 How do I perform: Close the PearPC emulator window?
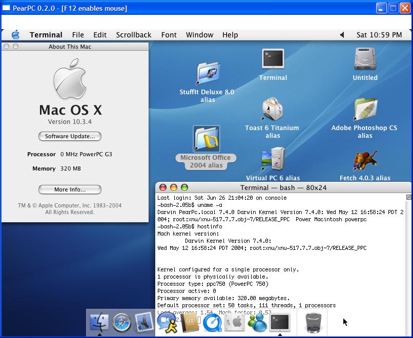click(x=405, y=8)
